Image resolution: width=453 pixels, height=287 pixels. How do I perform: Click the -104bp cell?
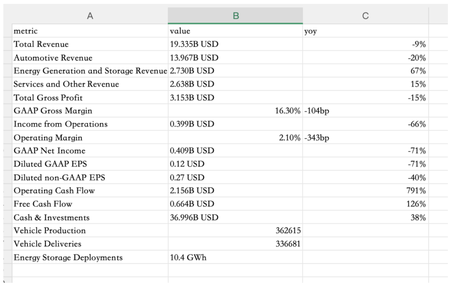point(365,111)
